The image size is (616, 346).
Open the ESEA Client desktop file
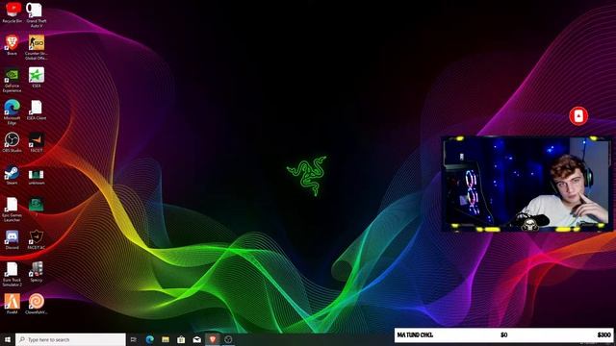pos(37,110)
